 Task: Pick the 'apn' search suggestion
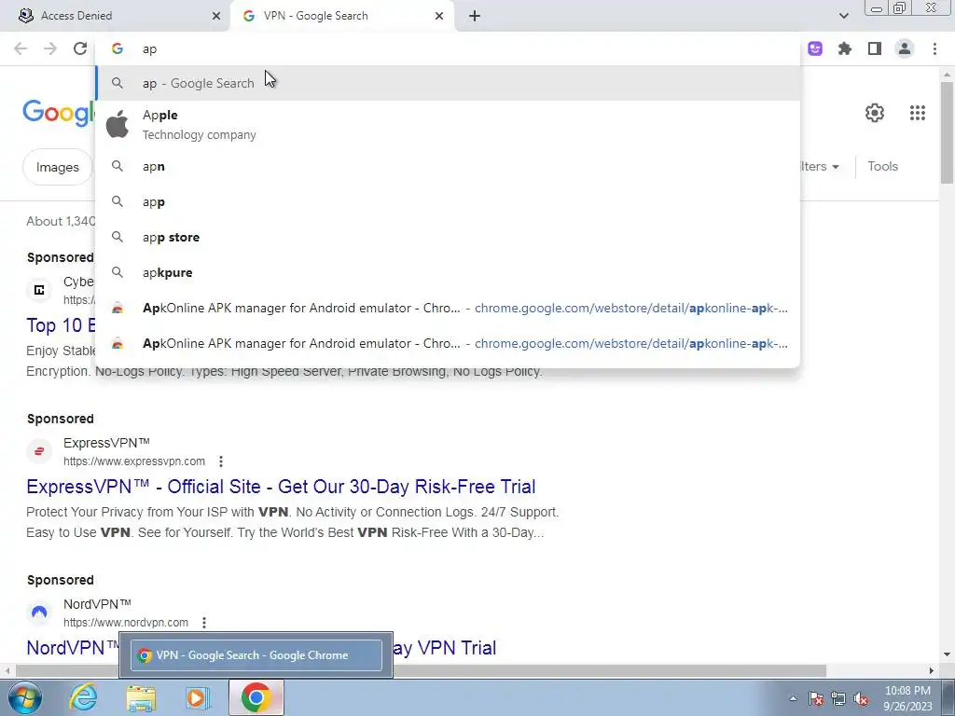[448, 166]
